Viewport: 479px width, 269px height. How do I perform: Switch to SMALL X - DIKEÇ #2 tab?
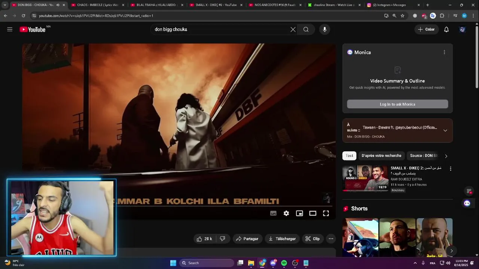click(216, 5)
